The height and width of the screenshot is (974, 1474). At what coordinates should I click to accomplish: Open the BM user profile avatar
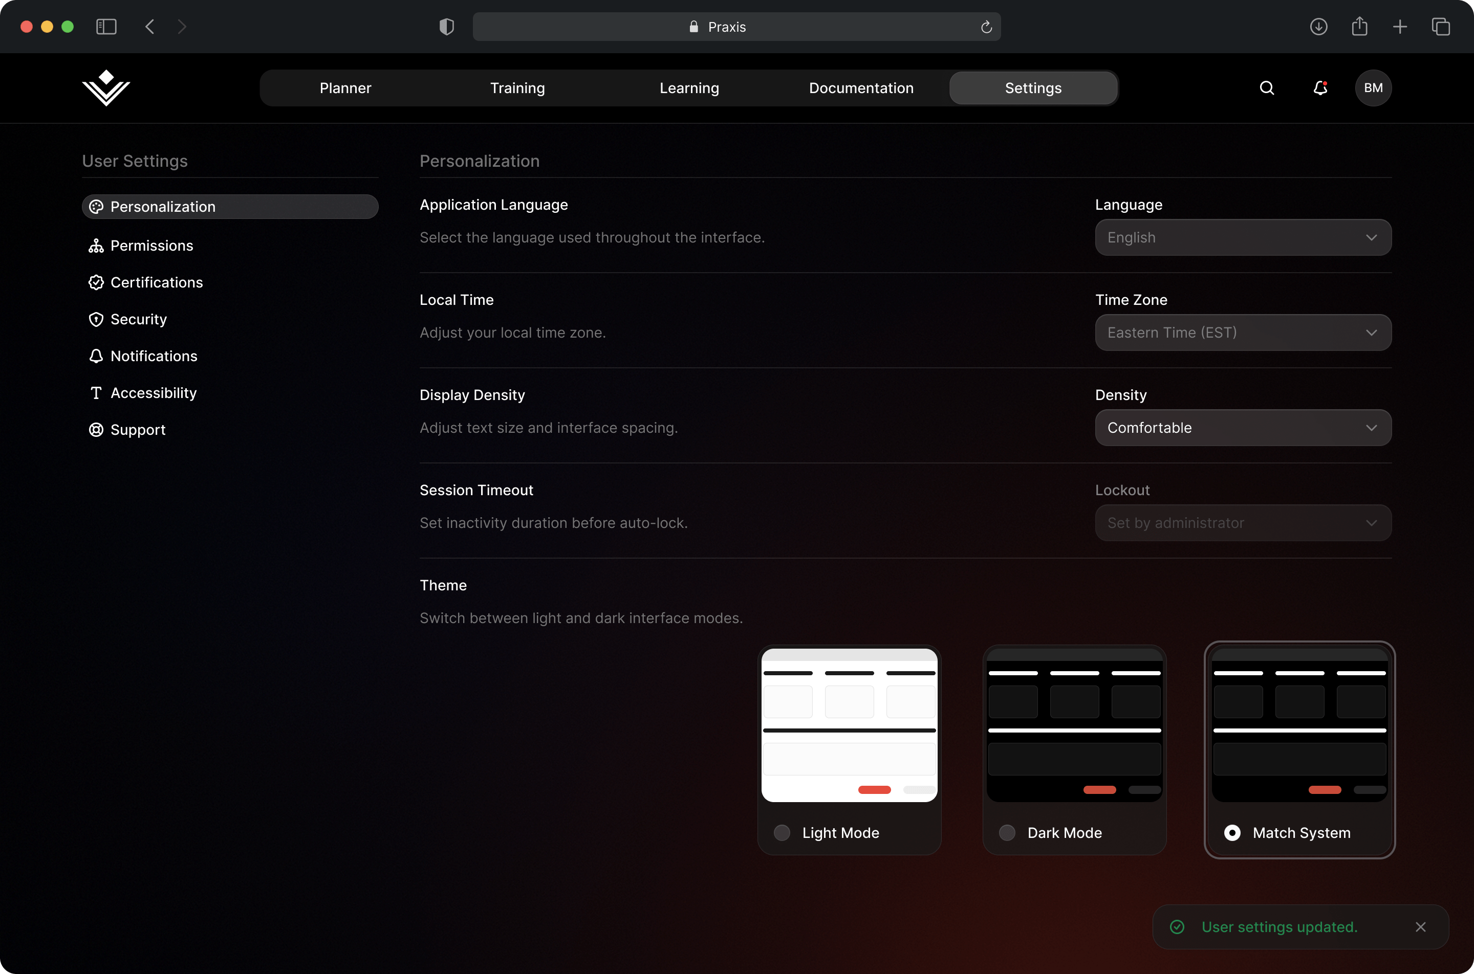coord(1373,87)
